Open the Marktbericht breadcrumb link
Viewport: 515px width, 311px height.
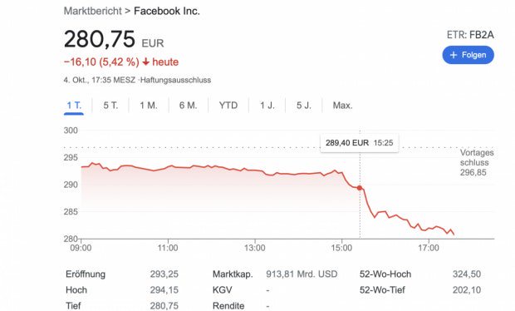click(x=93, y=11)
